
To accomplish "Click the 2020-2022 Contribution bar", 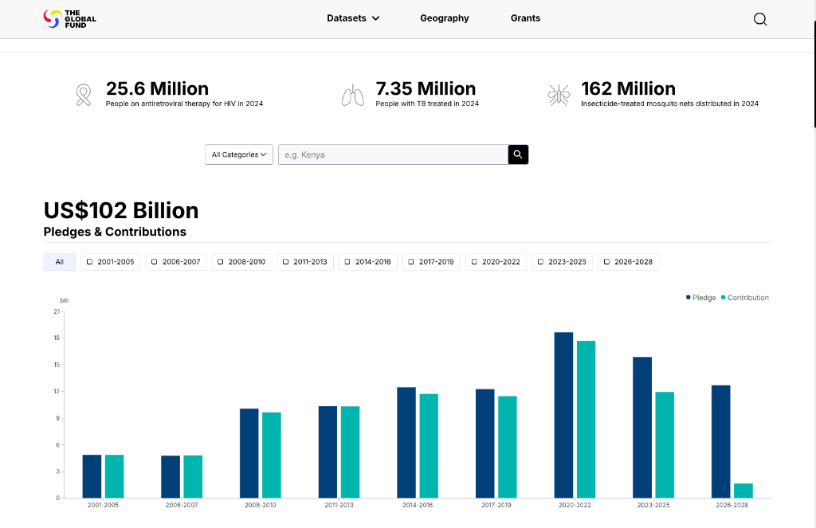I will click(x=586, y=419).
